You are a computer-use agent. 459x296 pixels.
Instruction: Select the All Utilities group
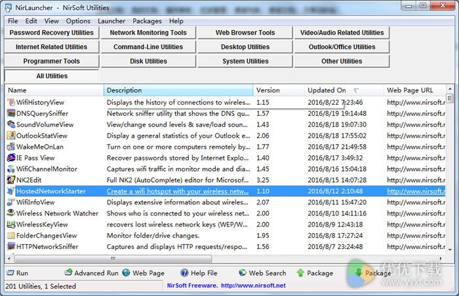52,76
